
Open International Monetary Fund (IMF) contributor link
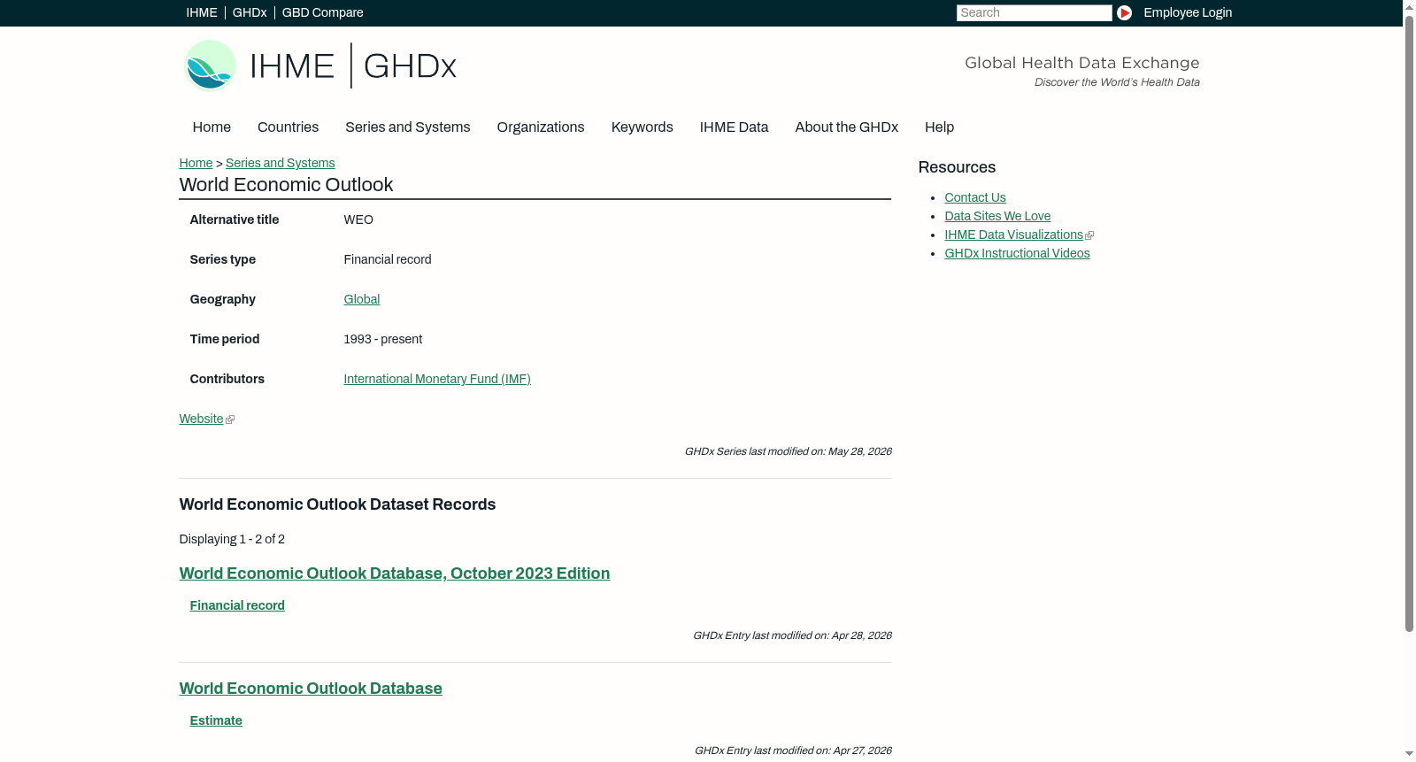point(437,379)
